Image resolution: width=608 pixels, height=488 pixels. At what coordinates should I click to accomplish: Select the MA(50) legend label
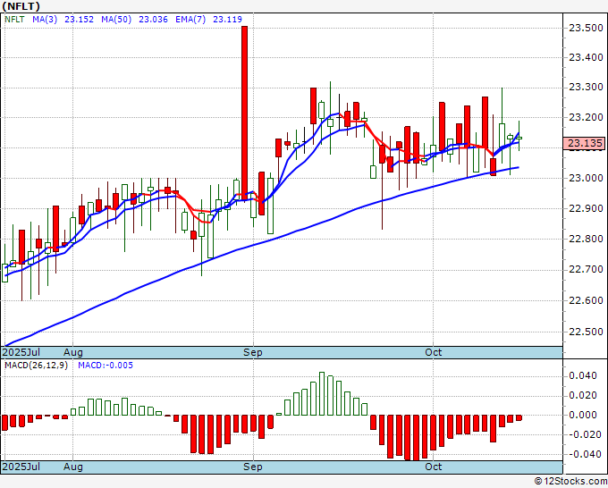click(116, 20)
